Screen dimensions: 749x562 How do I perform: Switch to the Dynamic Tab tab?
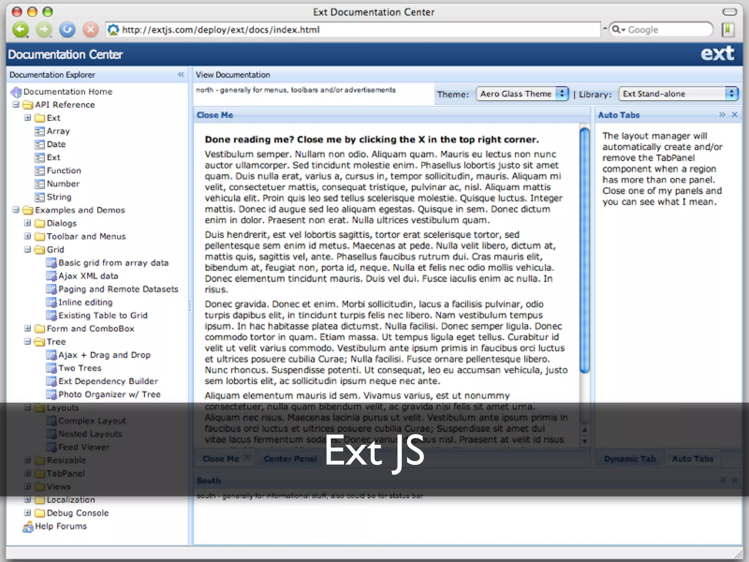(630, 459)
